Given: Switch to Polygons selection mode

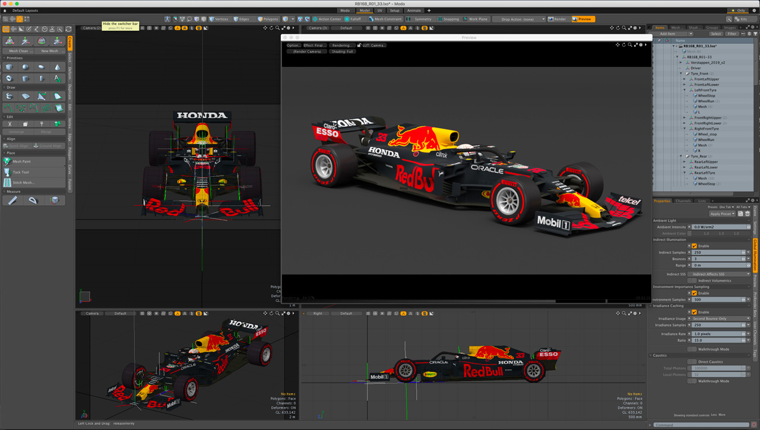Looking at the screenshot, I should (x=268, y=19).
